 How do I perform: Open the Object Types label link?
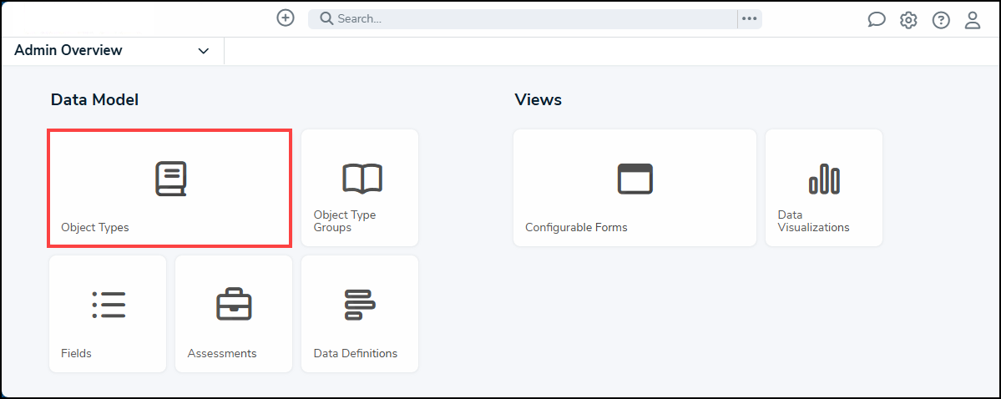coord(95,227)
